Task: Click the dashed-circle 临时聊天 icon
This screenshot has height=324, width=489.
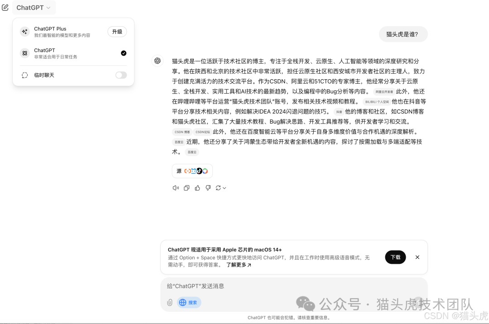Action: coord(24,75)
